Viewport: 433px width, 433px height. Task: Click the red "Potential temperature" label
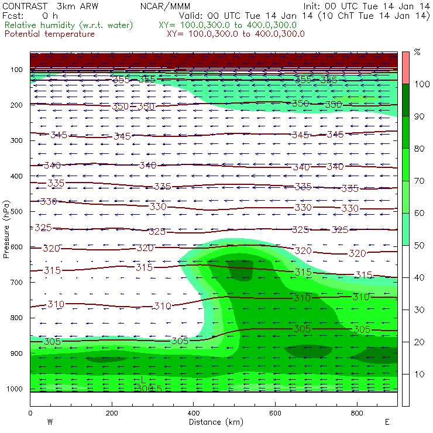click(50, 34)
